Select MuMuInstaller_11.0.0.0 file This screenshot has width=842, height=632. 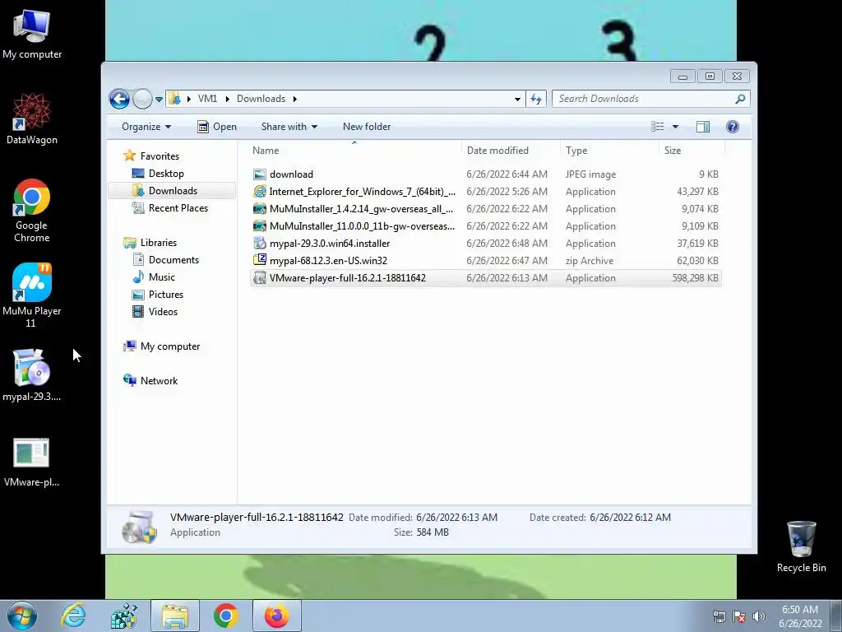[x=485, y=225]
